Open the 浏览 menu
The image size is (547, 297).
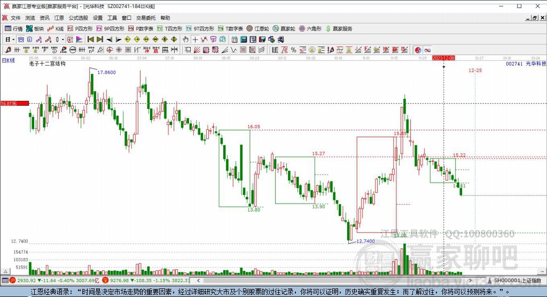coord(30,18)
